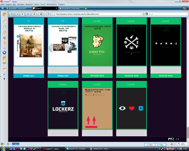The height and width of the screenshot is (151, 189).
Task: Switch to the deviantART tab
Action: [x=18, y=8]
